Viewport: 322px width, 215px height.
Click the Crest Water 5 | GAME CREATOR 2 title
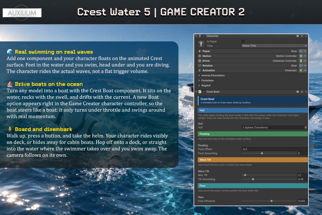161,12
